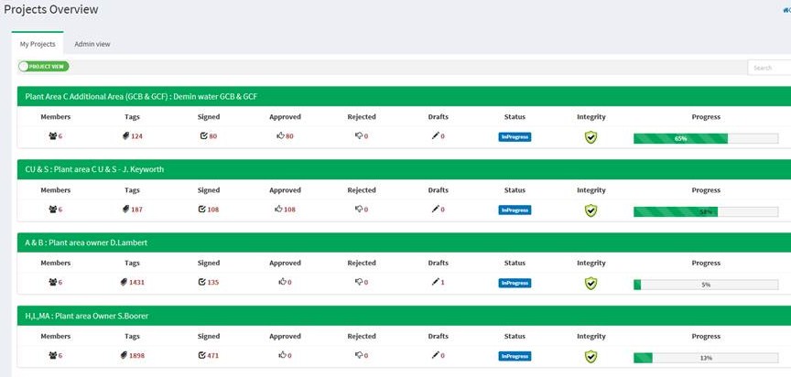Click members icon in Demin water project
Screen dimensions: 791x377
tap(52, 136)
